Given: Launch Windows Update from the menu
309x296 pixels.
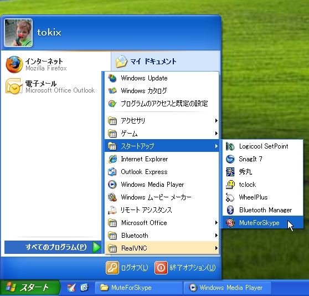Looking at the screenshot, I should pyautogui.click(x=162, y=78).
